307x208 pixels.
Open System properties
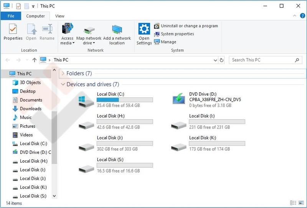(174, 34)
